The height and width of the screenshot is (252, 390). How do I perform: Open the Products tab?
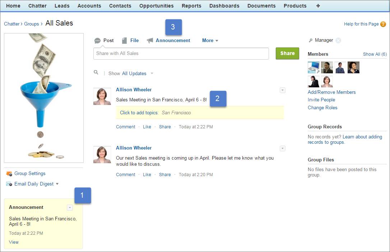(x=295, y=6)
